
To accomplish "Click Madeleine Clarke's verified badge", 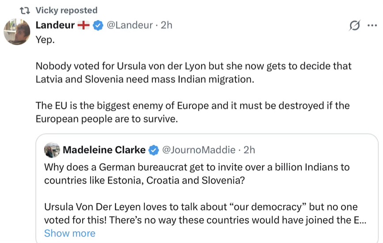I will 154,150.
